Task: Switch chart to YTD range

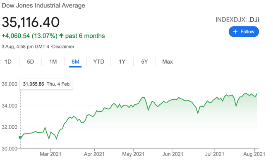Action: tap(98, 62)
